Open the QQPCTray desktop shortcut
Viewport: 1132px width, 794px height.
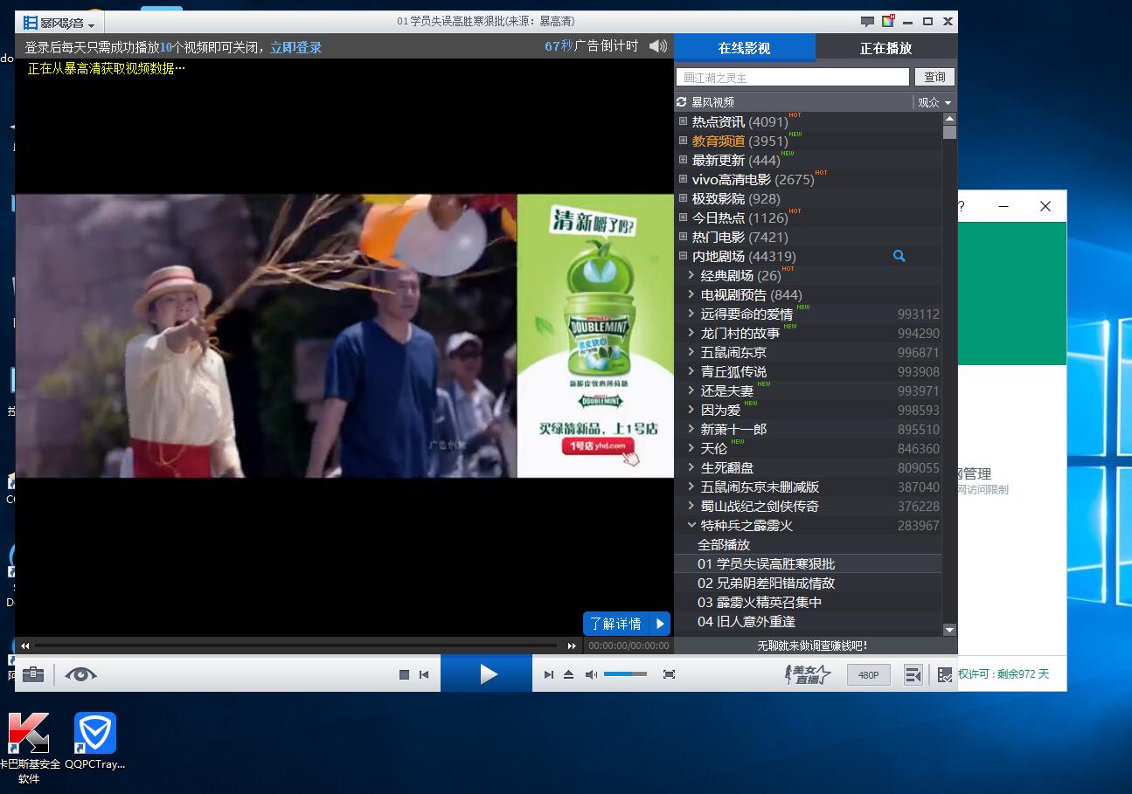tap(94, 742)
